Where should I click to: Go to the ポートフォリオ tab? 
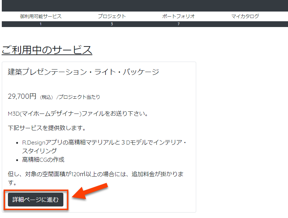[179, 16]
